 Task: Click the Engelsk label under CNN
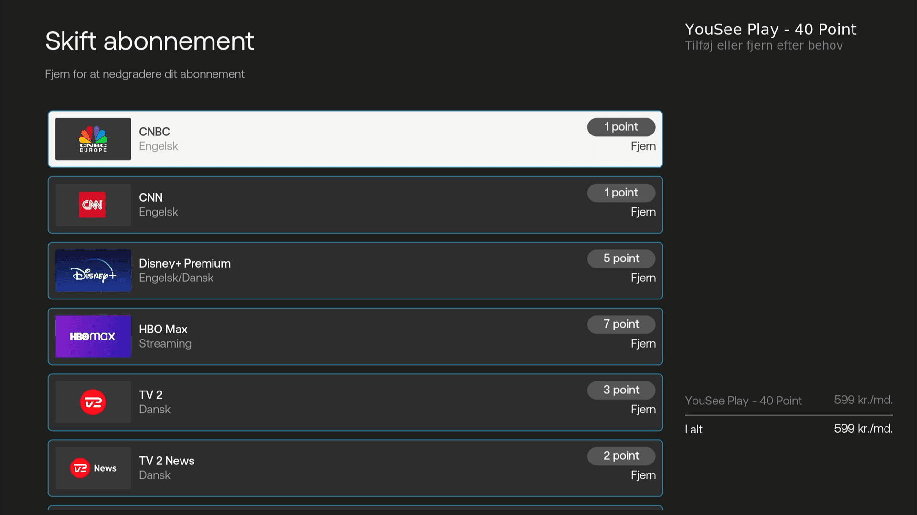pos(158,212)
